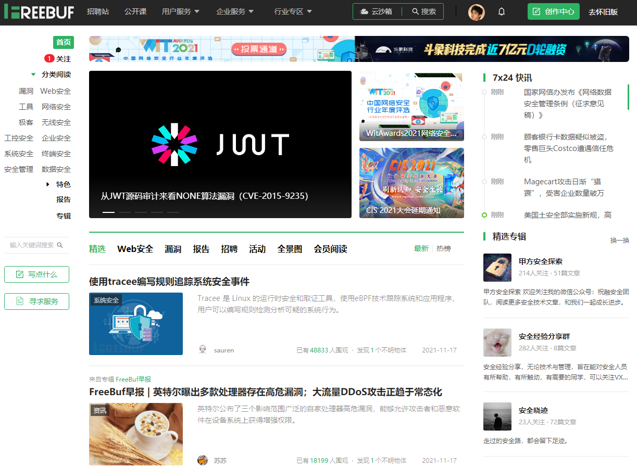This screenshot has width=637, height=467.
Task: Open 公开课 in top navigation
Action: (135, 11)
